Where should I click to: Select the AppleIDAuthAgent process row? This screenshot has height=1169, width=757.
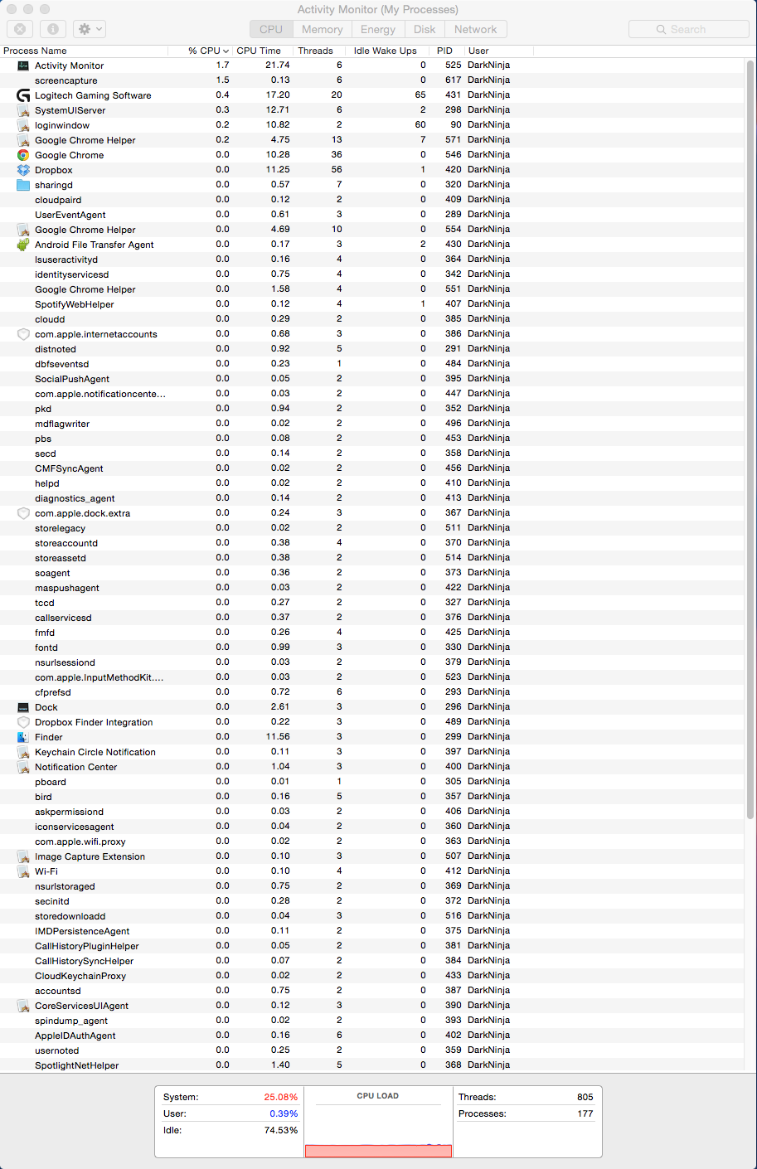pos(373,1036)
